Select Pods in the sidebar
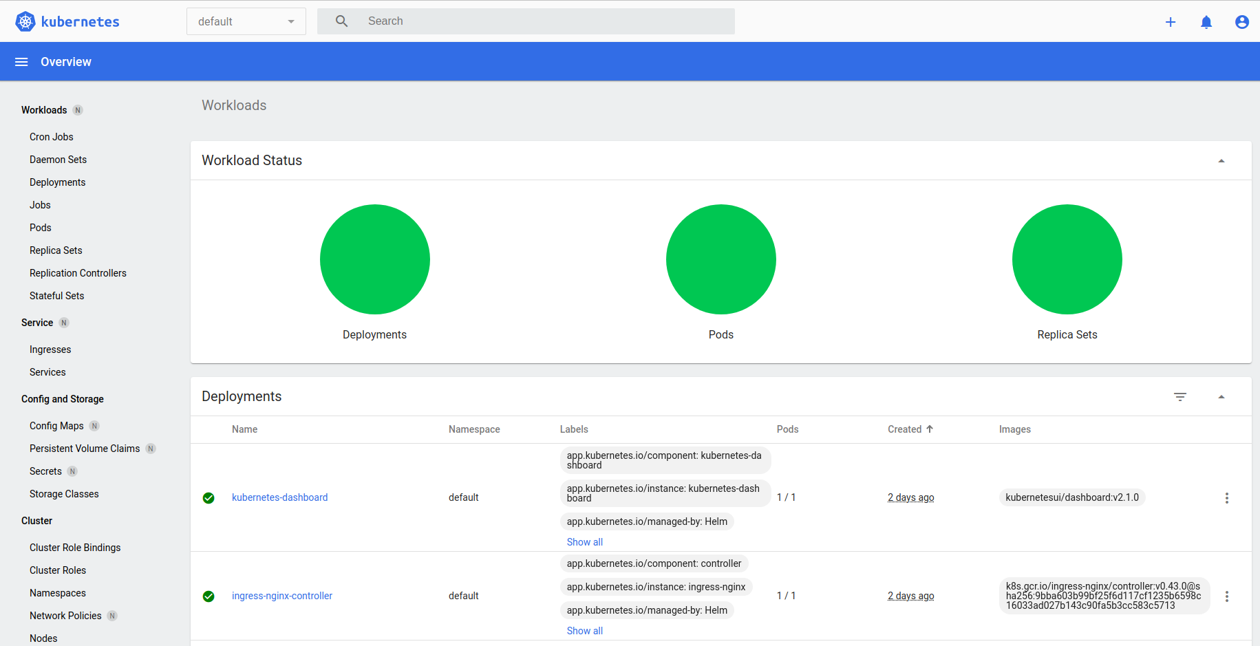Image resolution: width=1260 pixels, height=646 pixels. pos(41,228)
